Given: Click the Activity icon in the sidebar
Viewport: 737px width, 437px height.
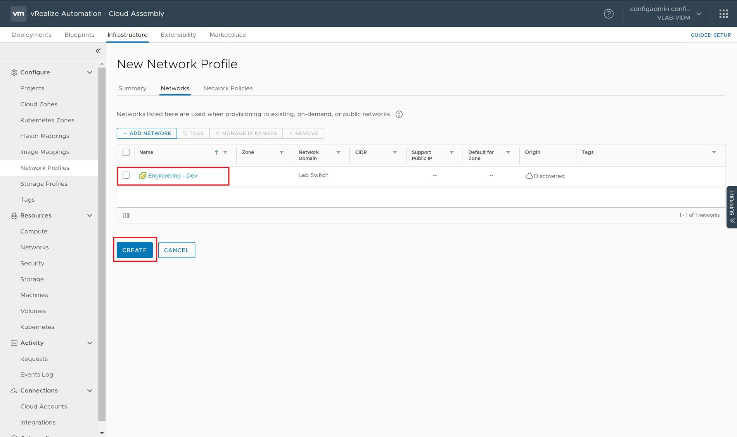Looking at the screenshot, I should click(14, 343).
